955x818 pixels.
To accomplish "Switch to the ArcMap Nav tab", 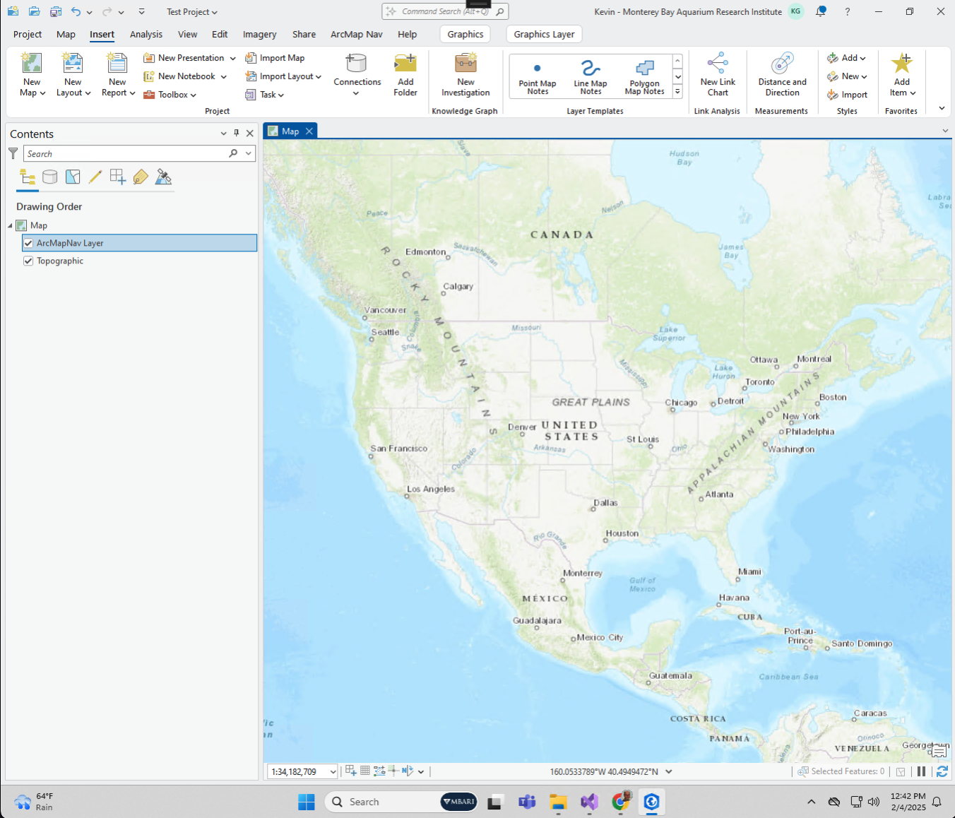I will (x=356, y=35).
